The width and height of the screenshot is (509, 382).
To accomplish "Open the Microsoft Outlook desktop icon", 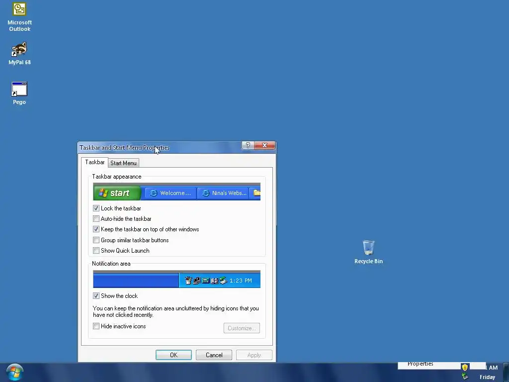I will tap(19, 17).
